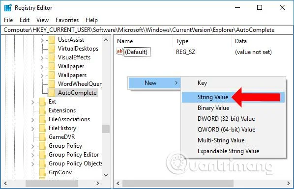Choose Multi-String Value
The height and width of the screenshot is (189, 294).
tap(233, 140)
